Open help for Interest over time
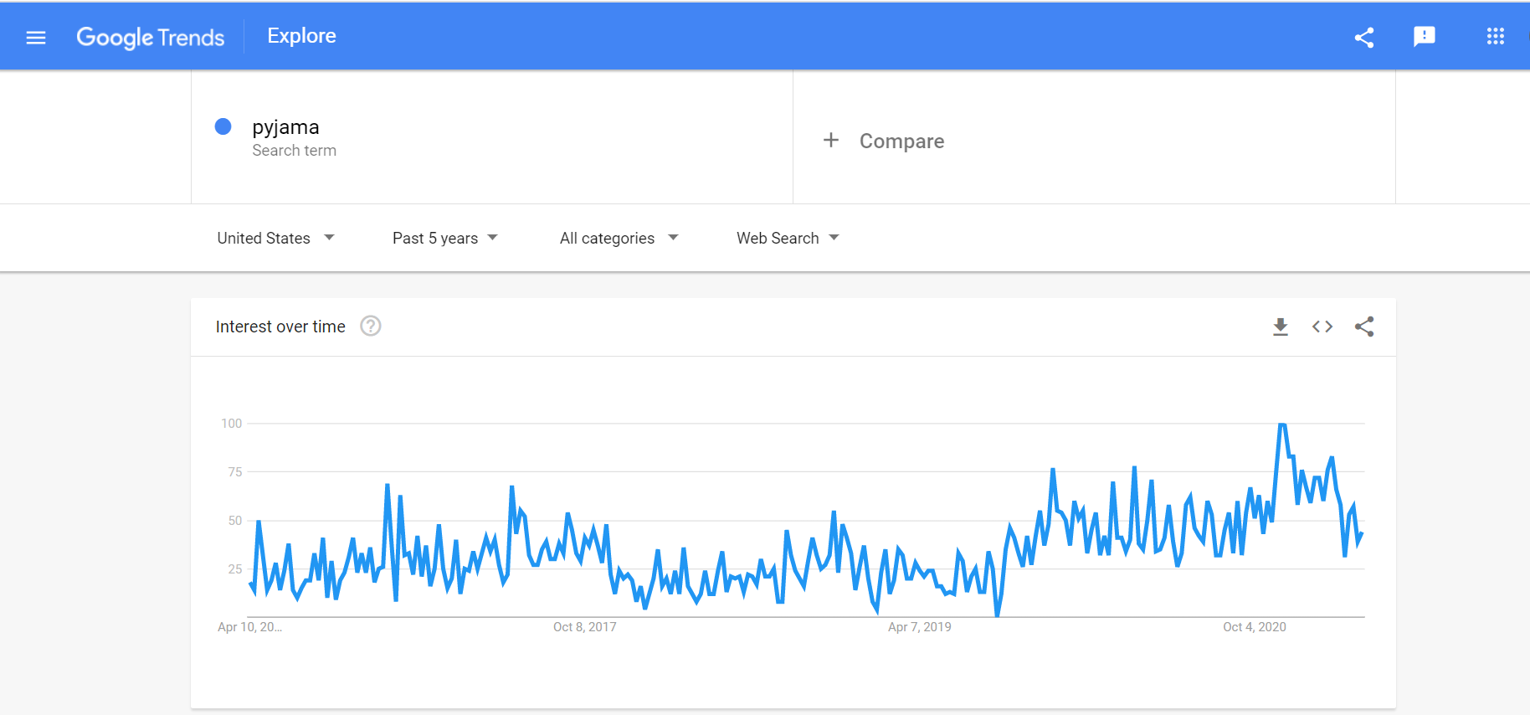The image size is (1530, 715). click(371, 327)
